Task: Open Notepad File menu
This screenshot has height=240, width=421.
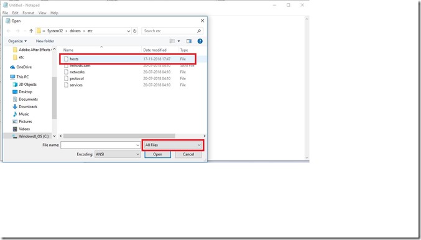Action: click(x=5, y=13)
